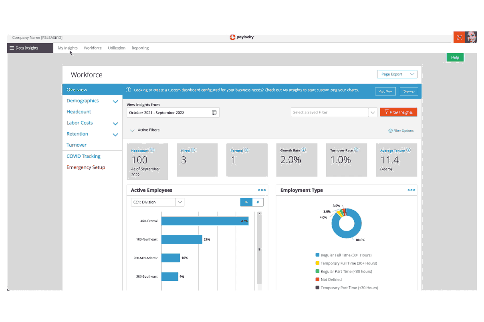Switch chart to number (#) view toggle
This screenshot has width=484, height=322.
pos(258,202)
